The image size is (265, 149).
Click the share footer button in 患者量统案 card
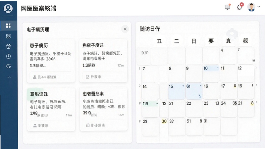pyautogui.click(x=103, y=125)
